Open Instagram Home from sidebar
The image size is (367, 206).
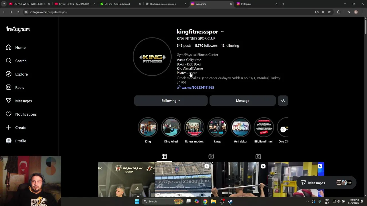16,47
